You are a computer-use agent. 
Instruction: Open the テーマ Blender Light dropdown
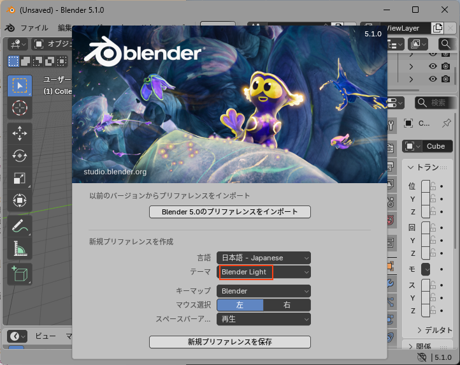264,272
